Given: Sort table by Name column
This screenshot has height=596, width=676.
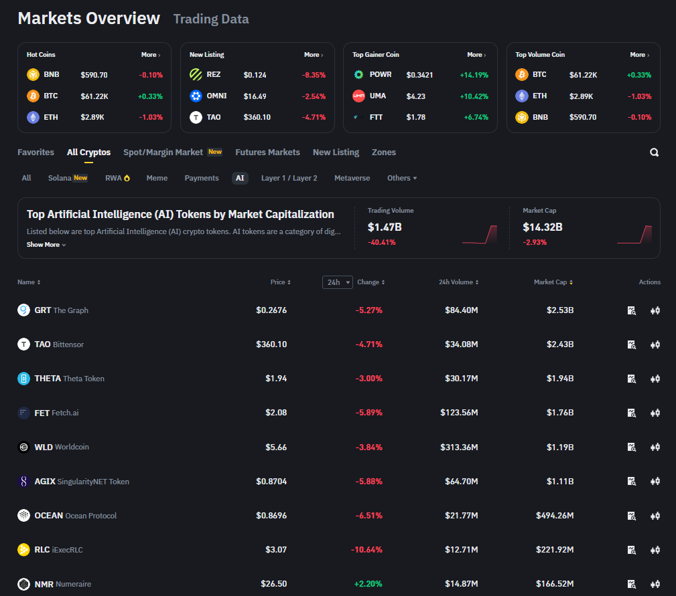Looking at the screenshot, I should [x=29, y=282].
